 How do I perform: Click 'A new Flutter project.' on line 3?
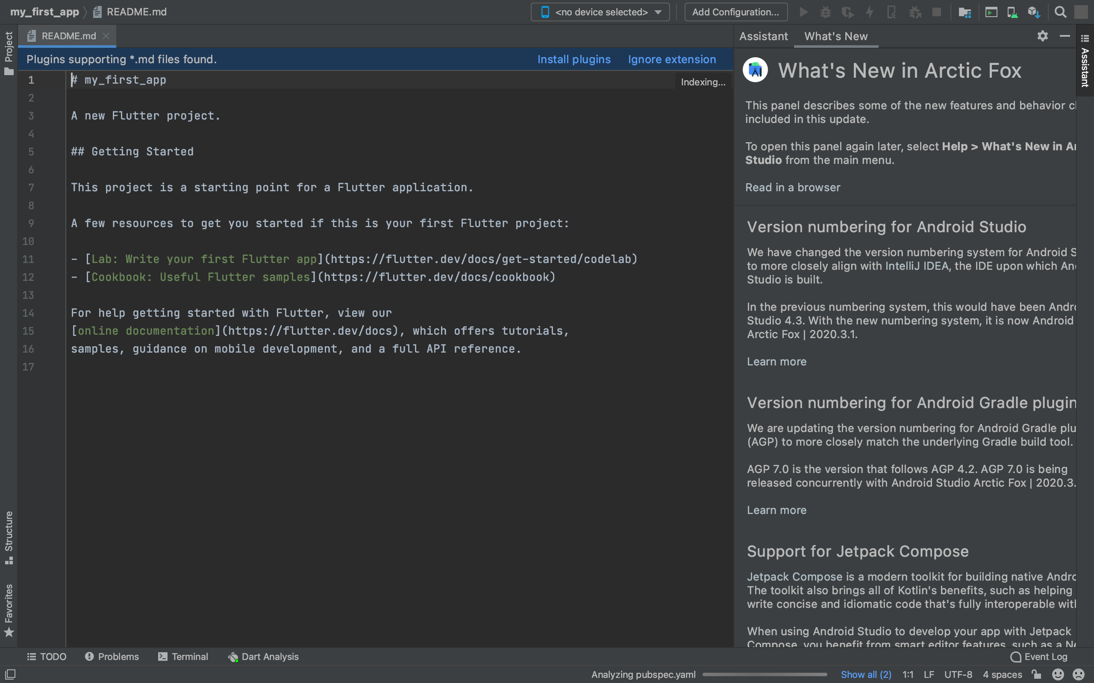coord(146,116)
